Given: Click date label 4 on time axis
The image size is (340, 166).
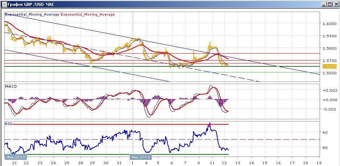Looking at the screenshot, I should pos(146,163).
